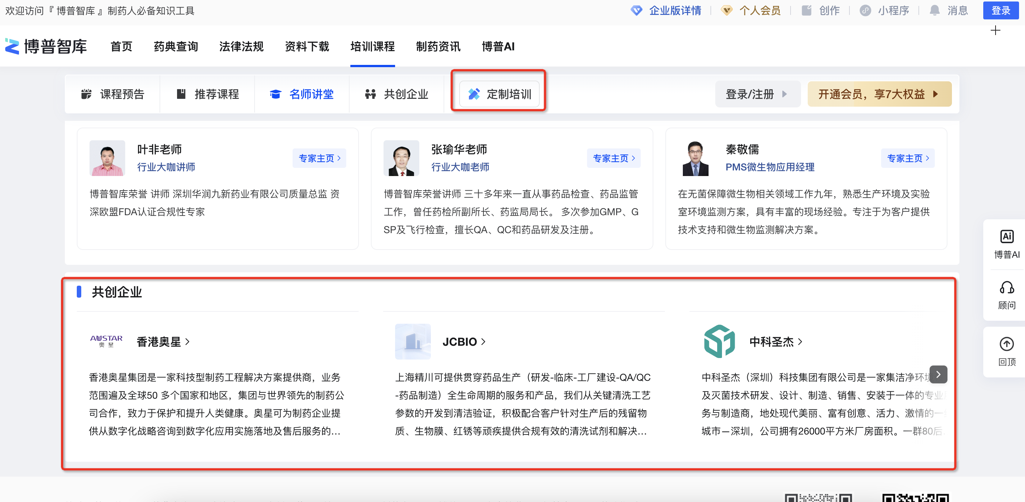
Task: Click the 回顶 up-arrow icon
Action: [x=1007, y=343]
